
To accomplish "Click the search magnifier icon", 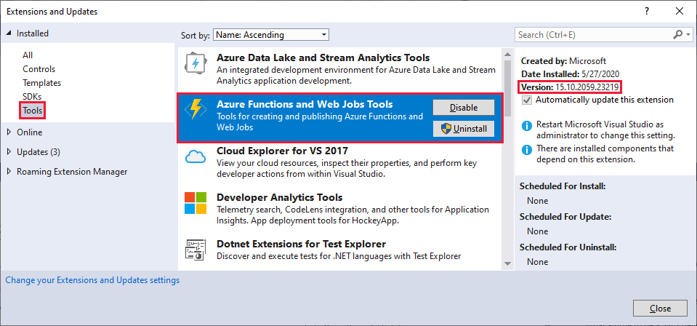I will [677, 34].
